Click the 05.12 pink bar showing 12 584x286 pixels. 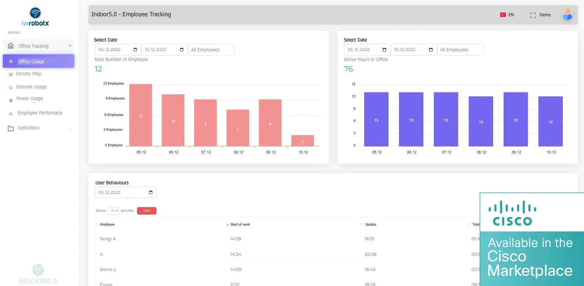point(141,115)
